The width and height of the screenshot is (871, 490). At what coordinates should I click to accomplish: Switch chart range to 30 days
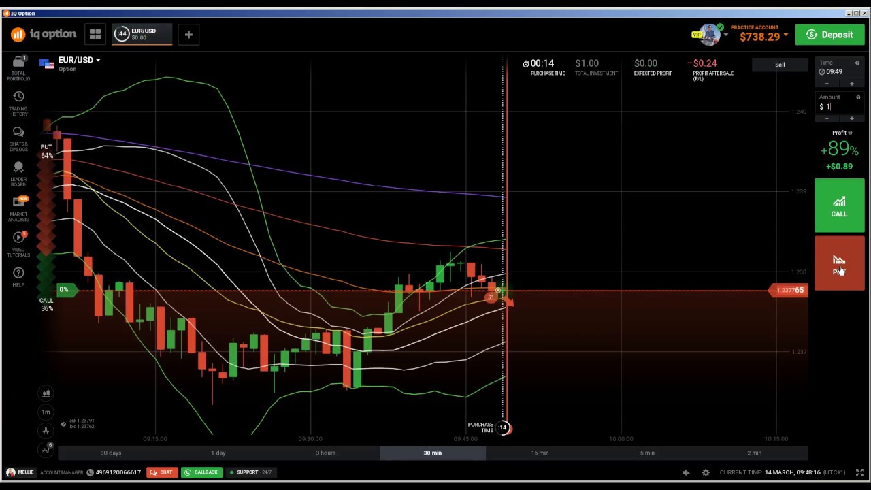(x=111, y=453)
